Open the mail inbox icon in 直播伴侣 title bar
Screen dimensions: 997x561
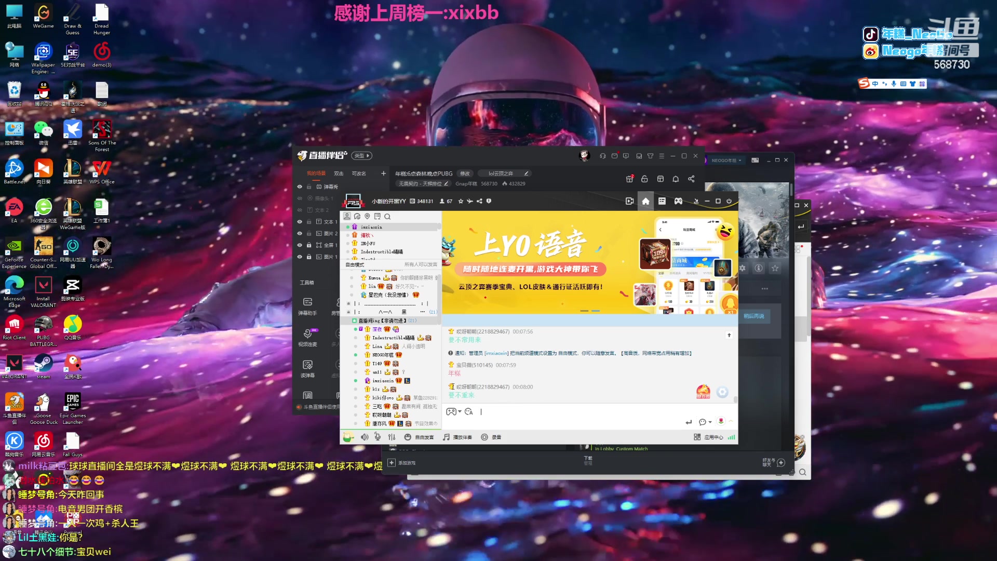click(614, 156)
